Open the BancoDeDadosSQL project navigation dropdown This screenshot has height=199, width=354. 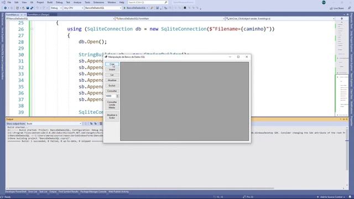[x=60, y=19]
